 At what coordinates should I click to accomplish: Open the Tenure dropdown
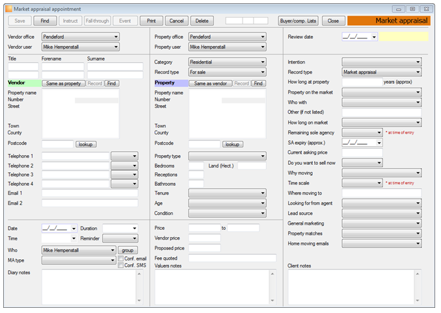pyautogui.click(x=227, y=193)
